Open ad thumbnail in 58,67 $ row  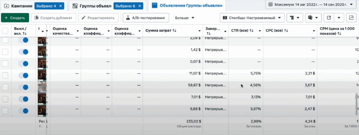[x=42, y=87]
